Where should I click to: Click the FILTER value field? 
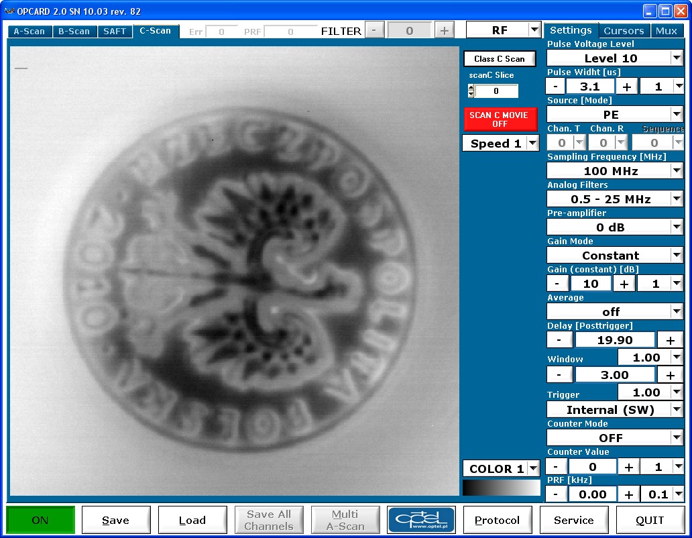coord(409,30)
